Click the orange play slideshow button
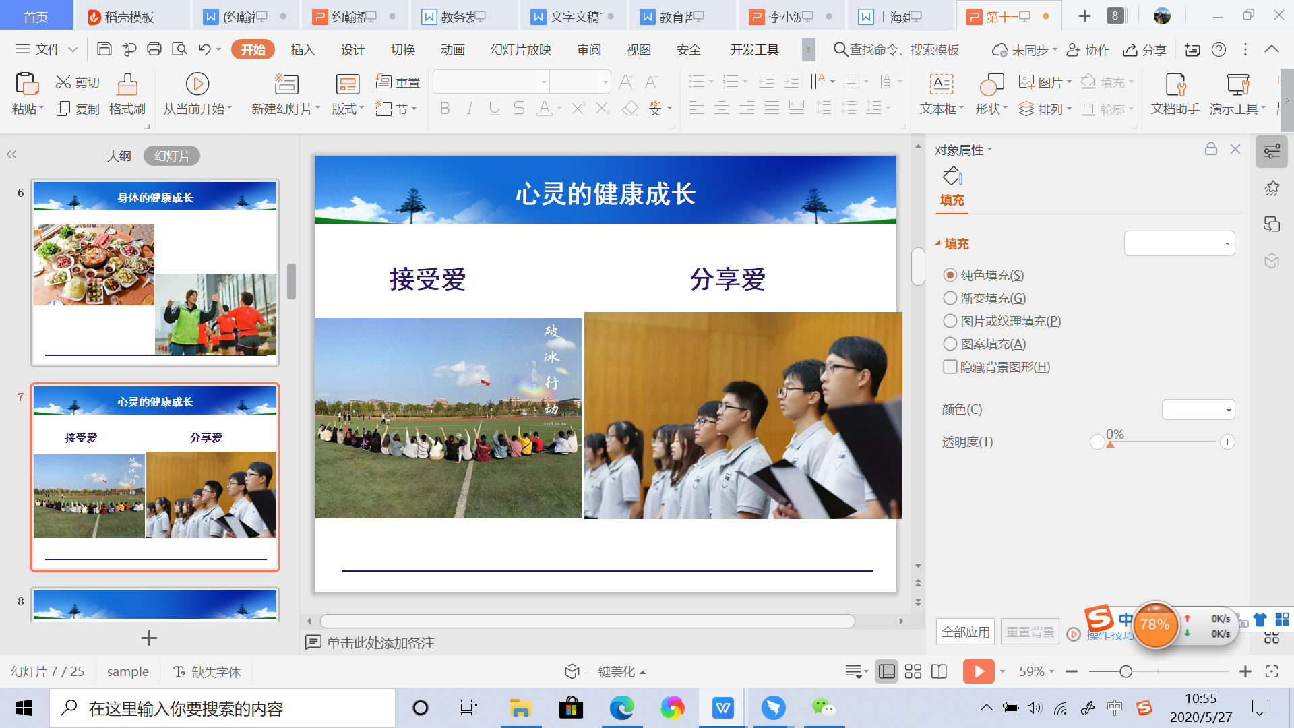 point(978,671)
